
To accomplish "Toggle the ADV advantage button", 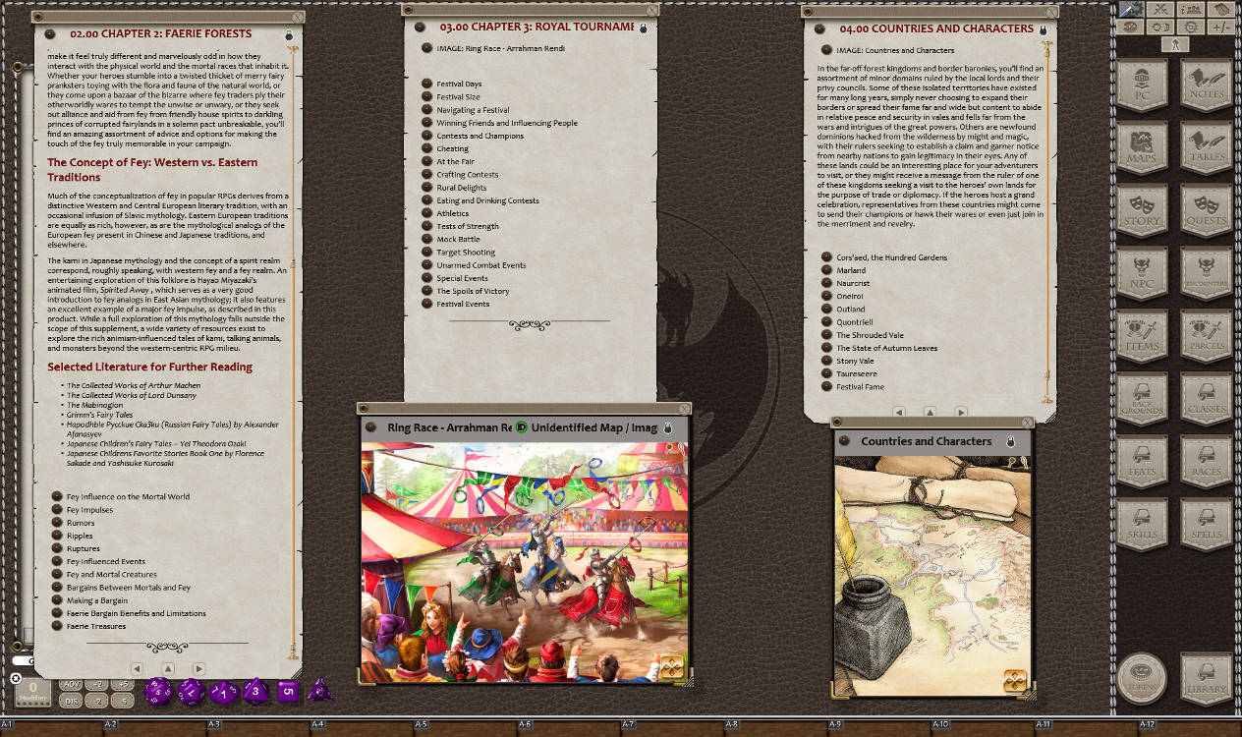I will point(73,685).
